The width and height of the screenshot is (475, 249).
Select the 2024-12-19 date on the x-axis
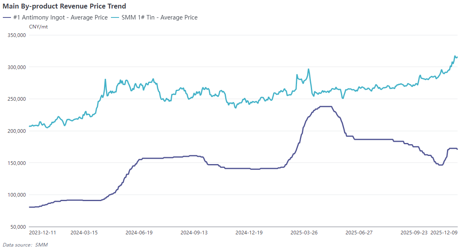click(249, 233)
